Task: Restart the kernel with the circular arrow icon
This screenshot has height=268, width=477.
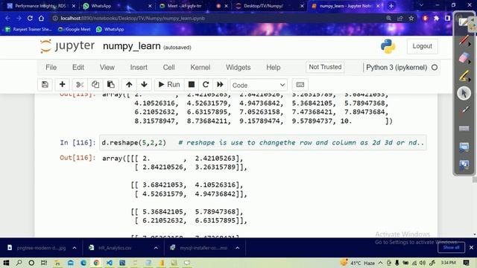Action: 206,84
